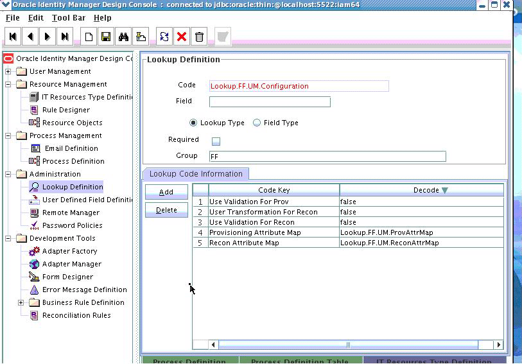The width and height of the screenshot is (522, 364).
Task: Open query search with binoculars icon
Action: (123, 36)
